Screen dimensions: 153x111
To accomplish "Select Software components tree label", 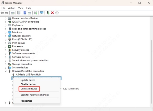I will [x=24, y=53].
